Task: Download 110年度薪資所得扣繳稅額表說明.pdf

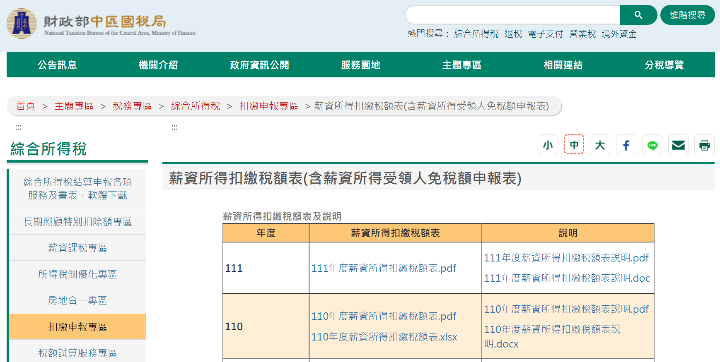Action: 566,309
